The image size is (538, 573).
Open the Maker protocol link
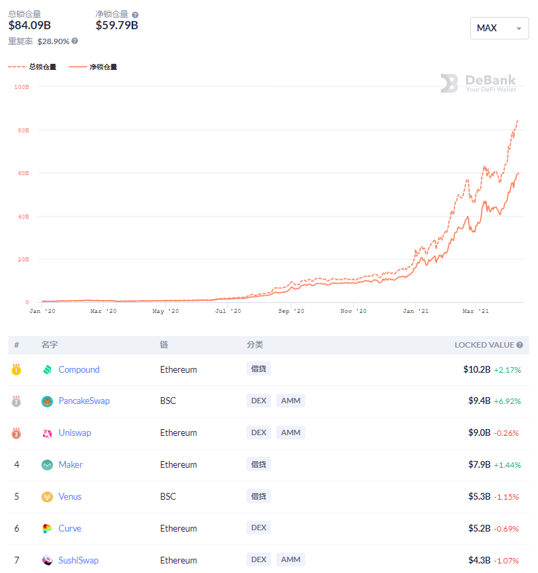tap(71, 464)
